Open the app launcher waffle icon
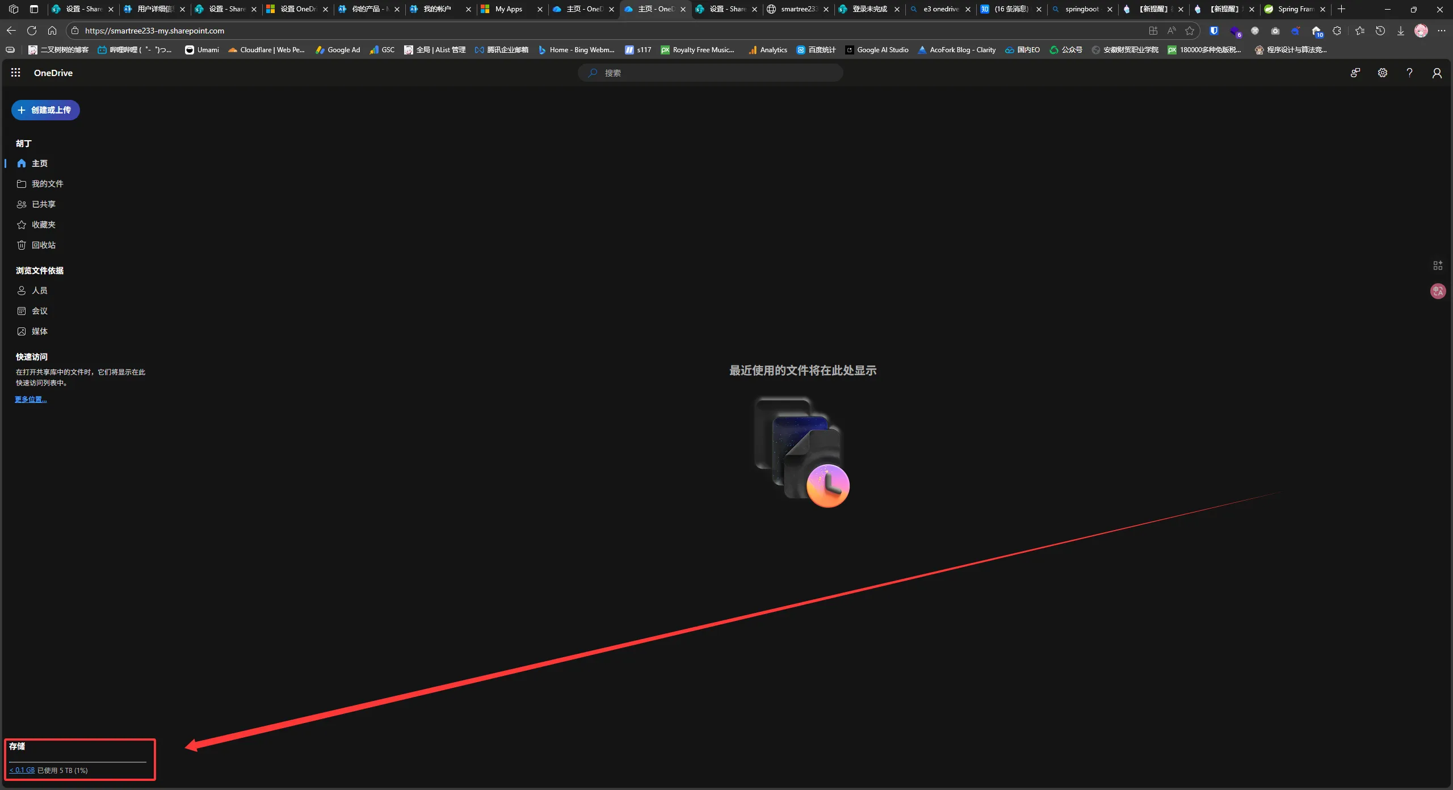 point(15,73)
